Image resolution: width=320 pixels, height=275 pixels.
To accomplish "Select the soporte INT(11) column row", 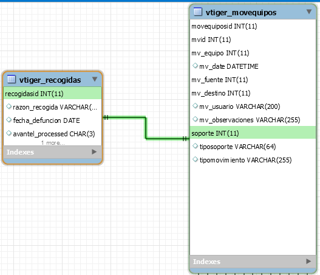I will (253, 133).
